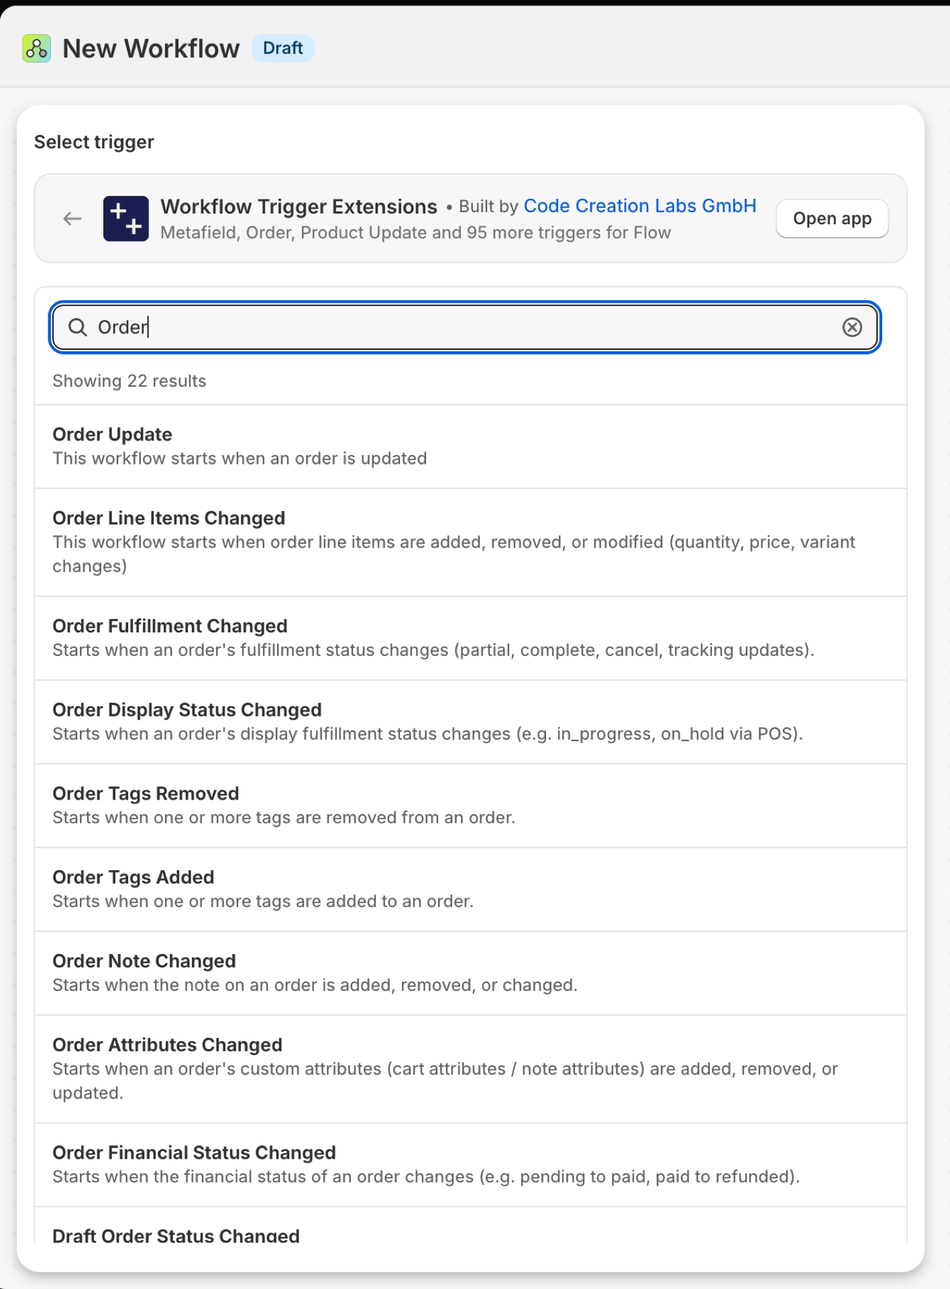Click the Shopify Flow app icon
Screen dimensions: 950x1289
(36, 48)
